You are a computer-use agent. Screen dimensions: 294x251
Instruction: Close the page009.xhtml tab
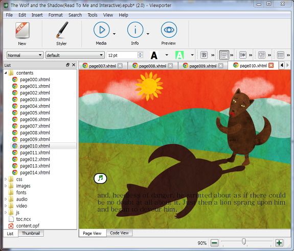pos(221,66)
